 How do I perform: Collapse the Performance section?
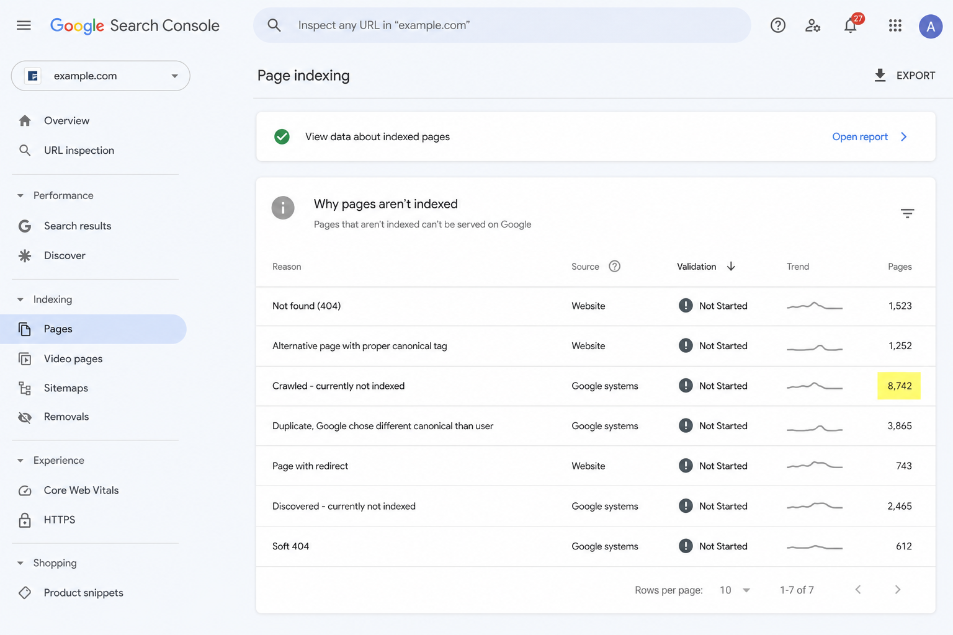coord(20,195)
